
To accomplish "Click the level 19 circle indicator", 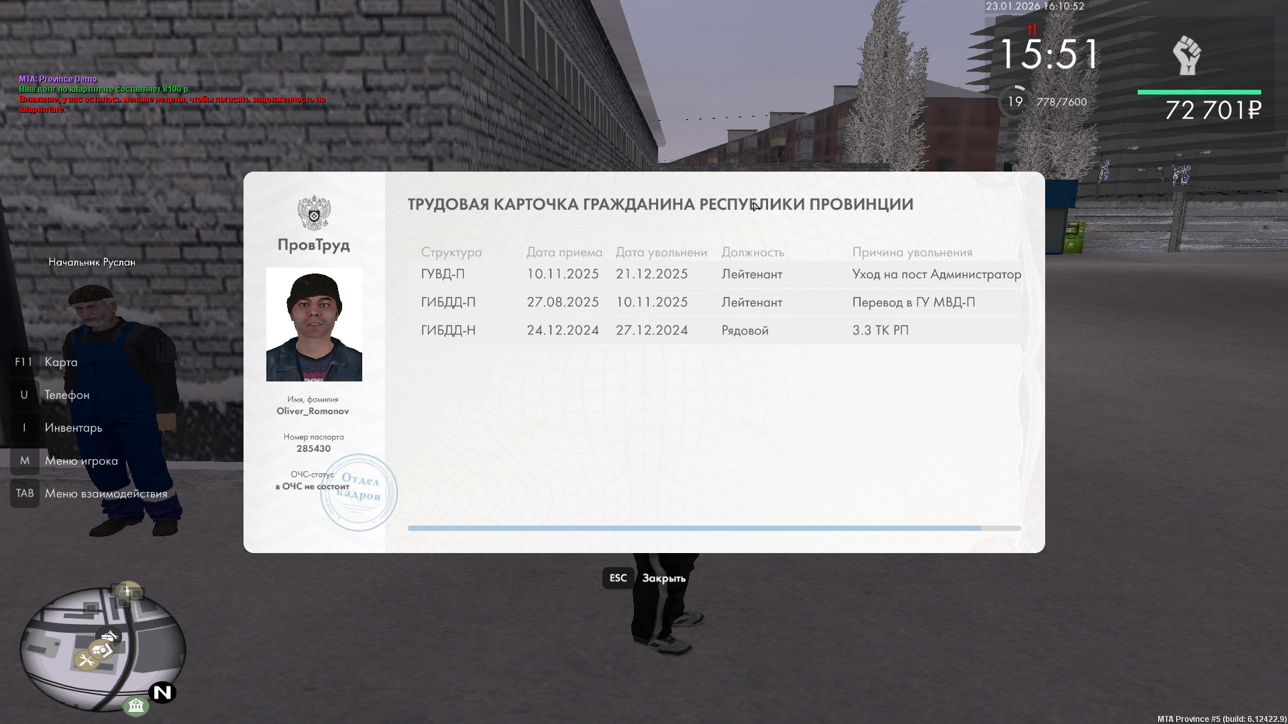I will click(x=1015, y=102).
